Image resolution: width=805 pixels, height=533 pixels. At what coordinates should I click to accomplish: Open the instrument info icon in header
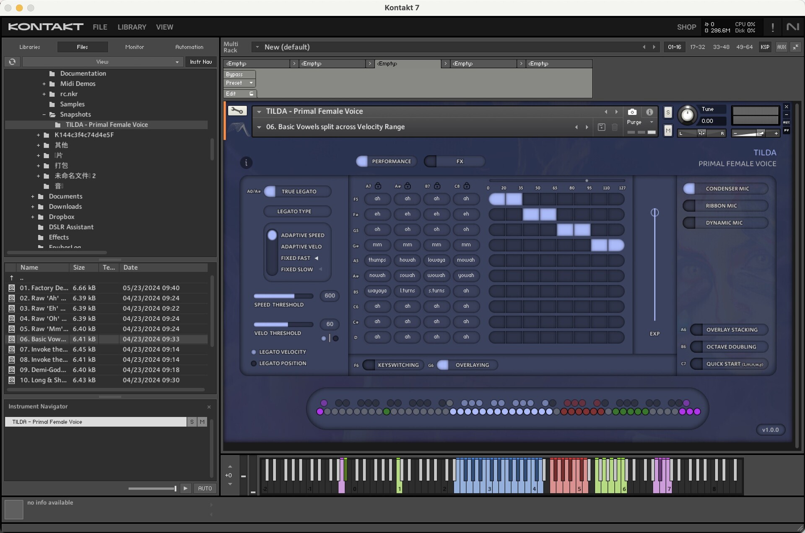[649, 112]
